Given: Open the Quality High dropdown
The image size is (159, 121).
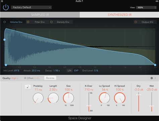Looking at the screenshot, I should coord(15,78).
